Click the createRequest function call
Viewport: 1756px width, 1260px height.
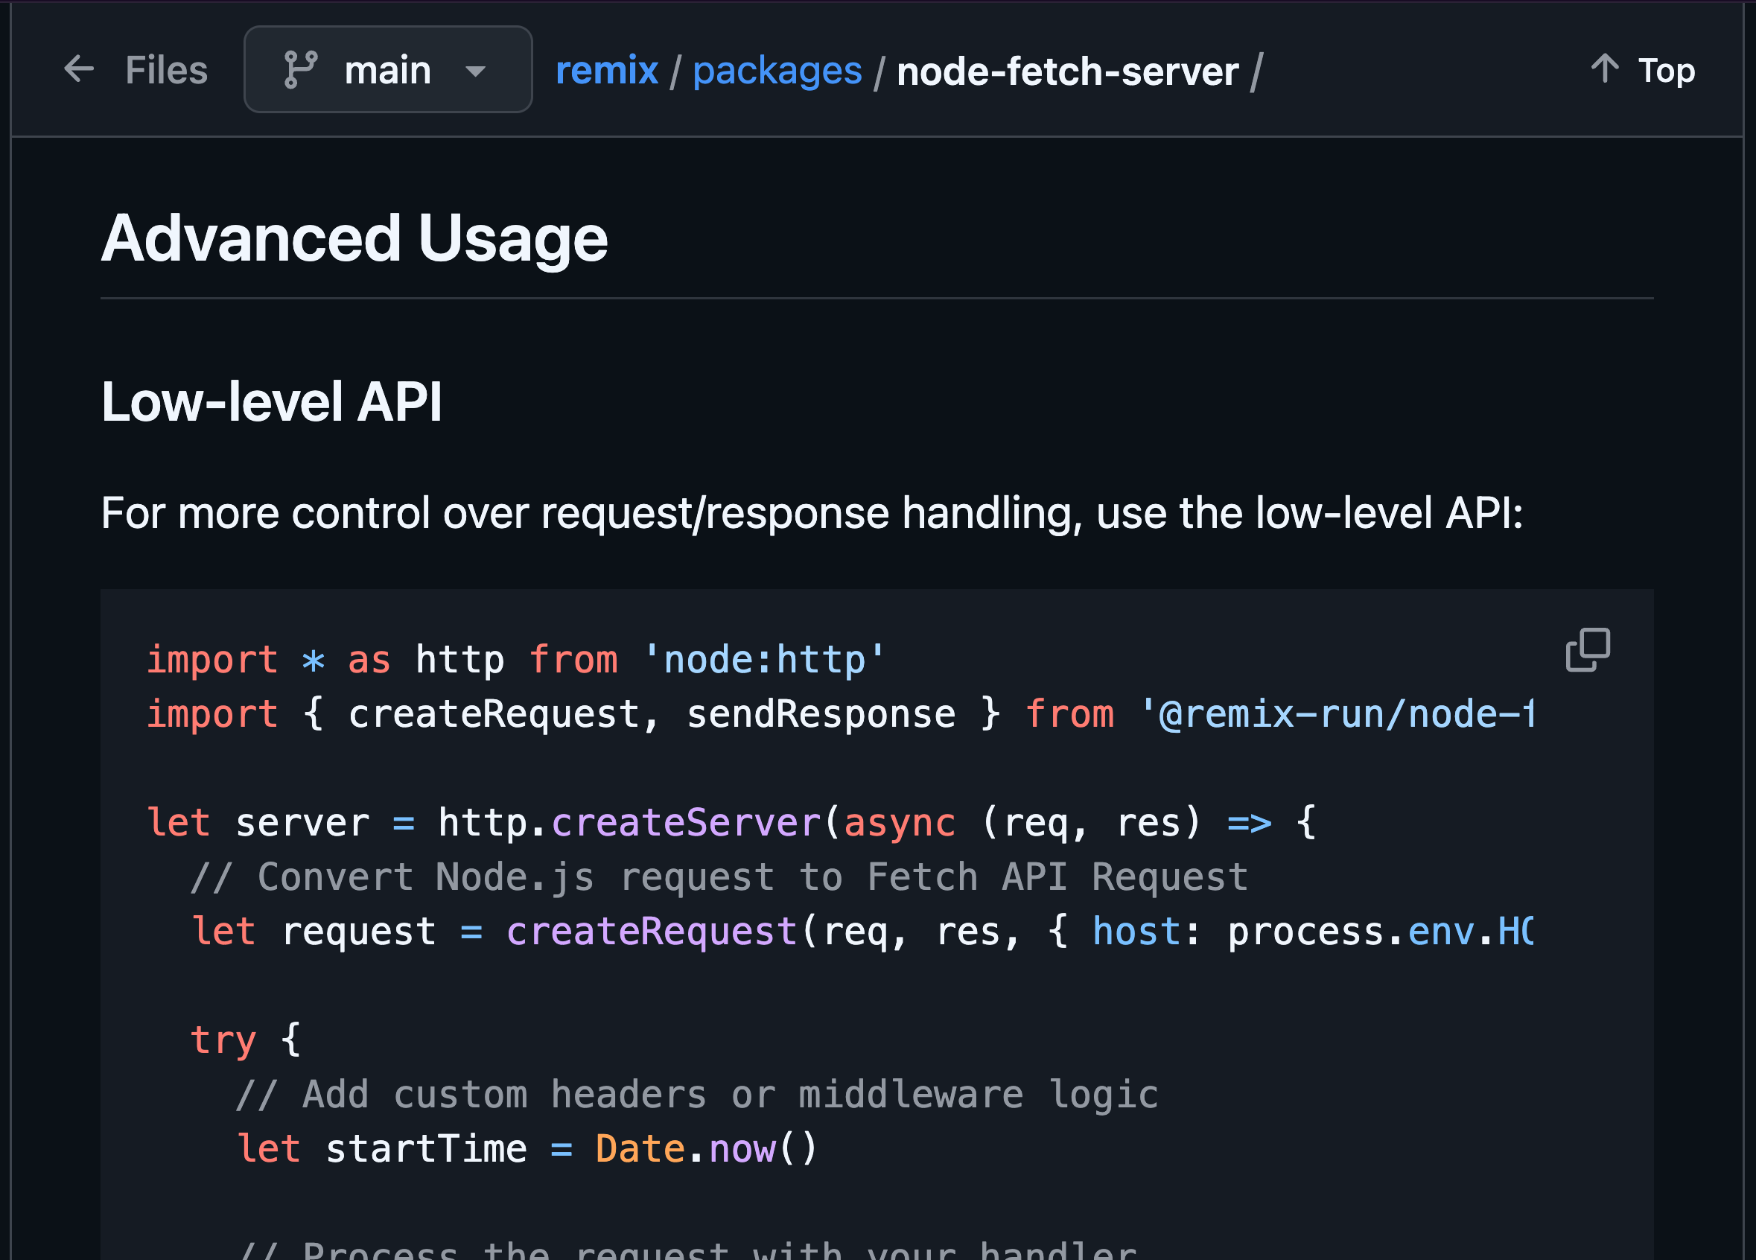pos(651,931)
